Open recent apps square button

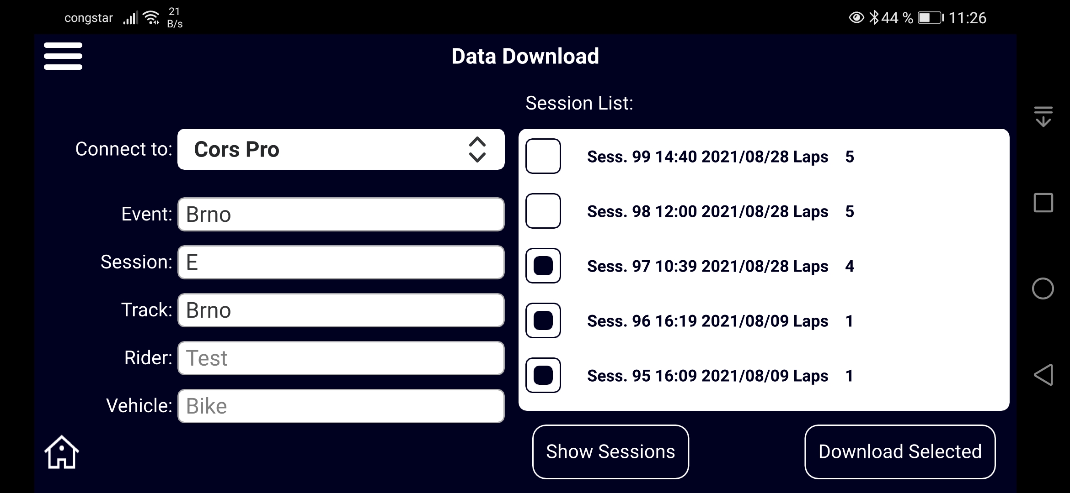click(1043, 203)
